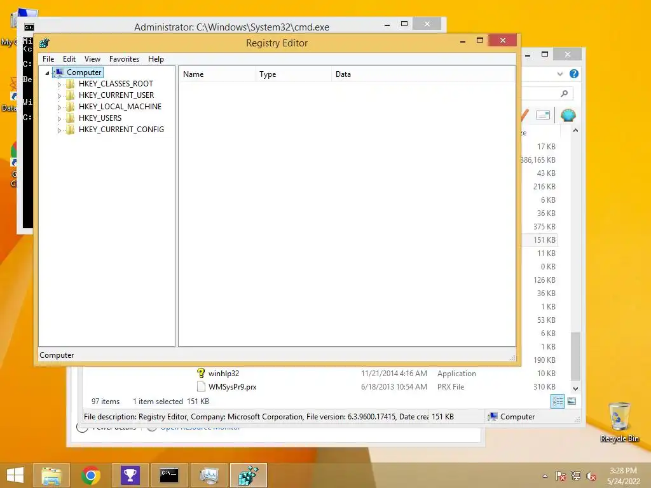
Task: Collapse the Computer root node
Action: coord(47,73)
